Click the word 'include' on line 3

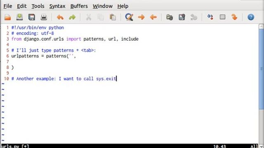click(x=130, y=39)
